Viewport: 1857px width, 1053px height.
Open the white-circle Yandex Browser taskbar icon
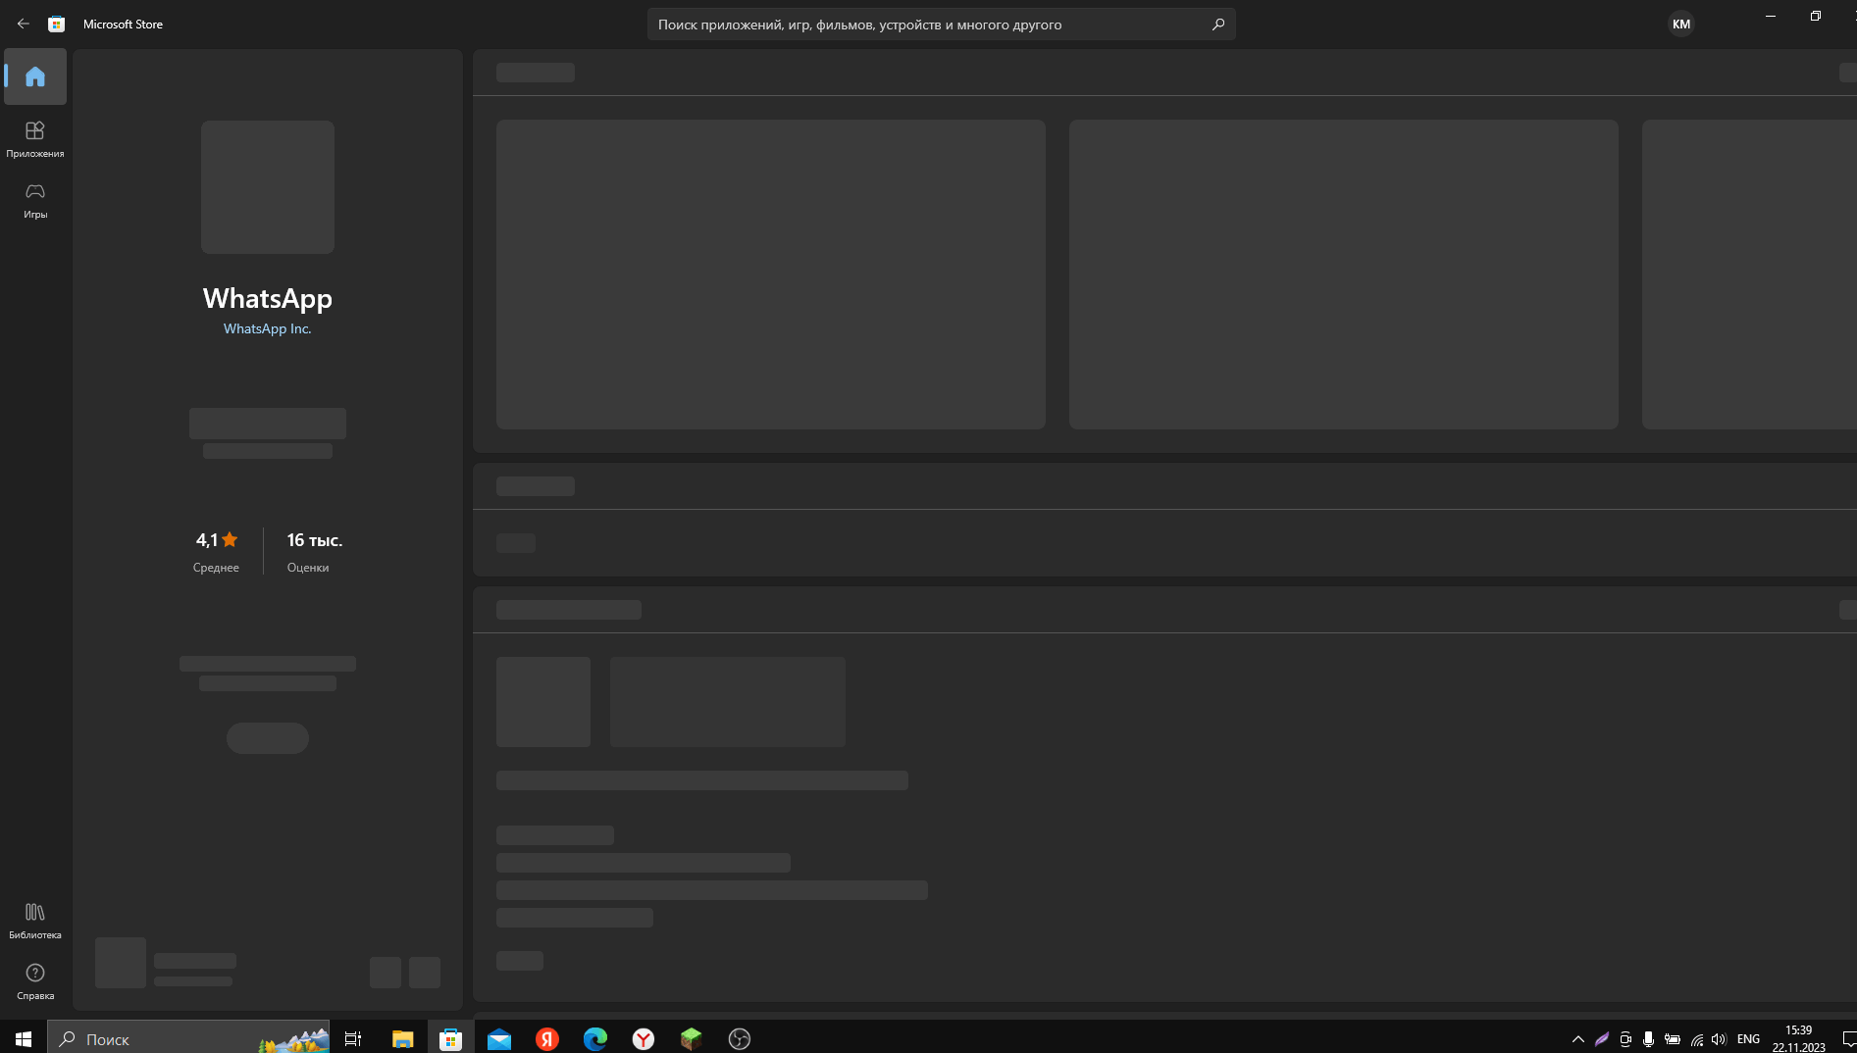[x=644, y=1038]
